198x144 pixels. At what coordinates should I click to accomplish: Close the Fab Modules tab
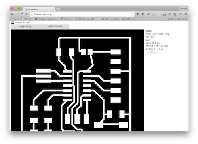53,9
